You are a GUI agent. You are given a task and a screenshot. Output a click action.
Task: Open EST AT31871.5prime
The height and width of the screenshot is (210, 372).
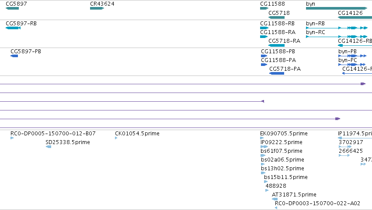pos(275,199)
